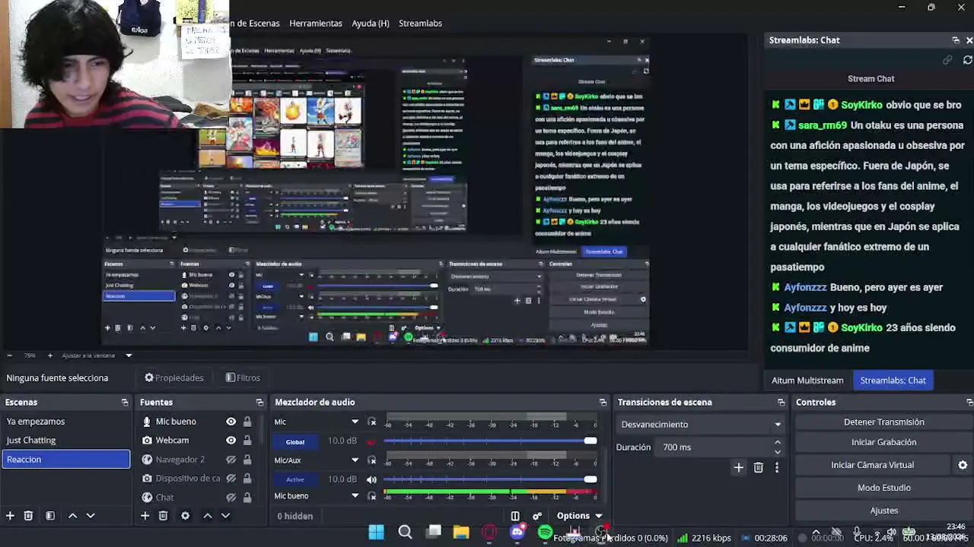
Task: Add a new scene with the plus icon
Action: coord(10,516)
